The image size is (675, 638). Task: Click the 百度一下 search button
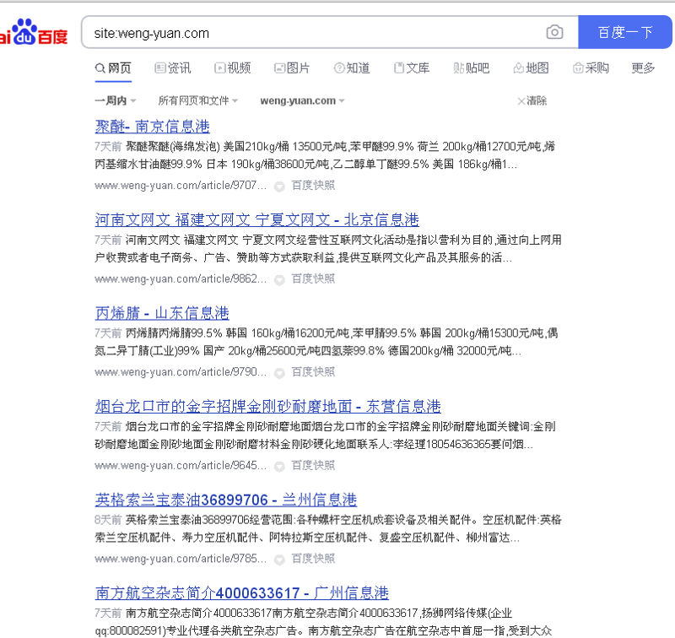coord(624,32)
